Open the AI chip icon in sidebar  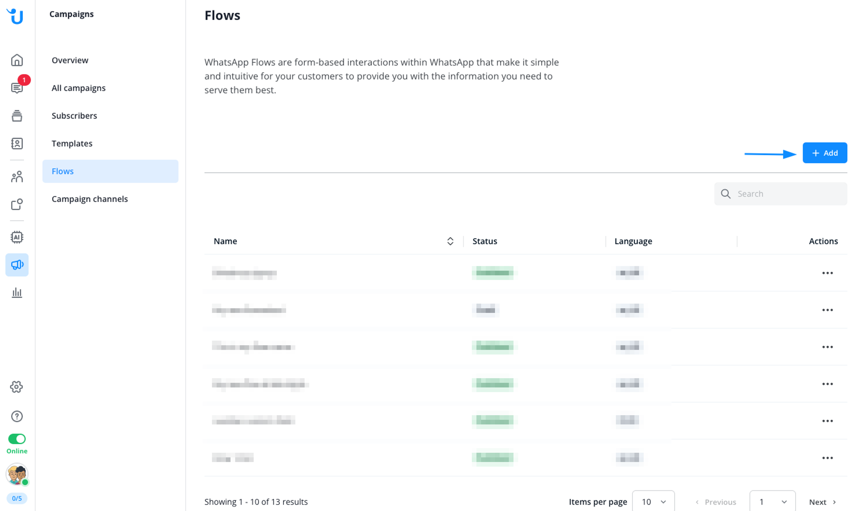17,237
